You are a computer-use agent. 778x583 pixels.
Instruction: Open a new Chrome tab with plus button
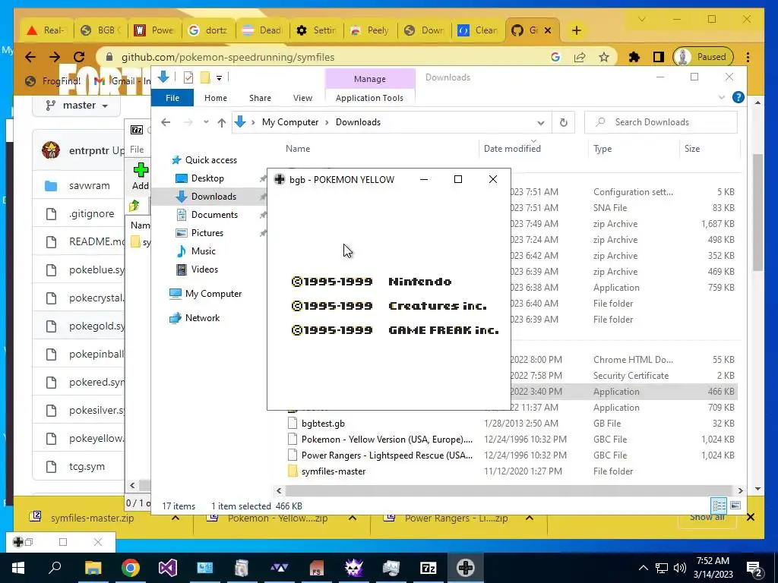[576, 30]
